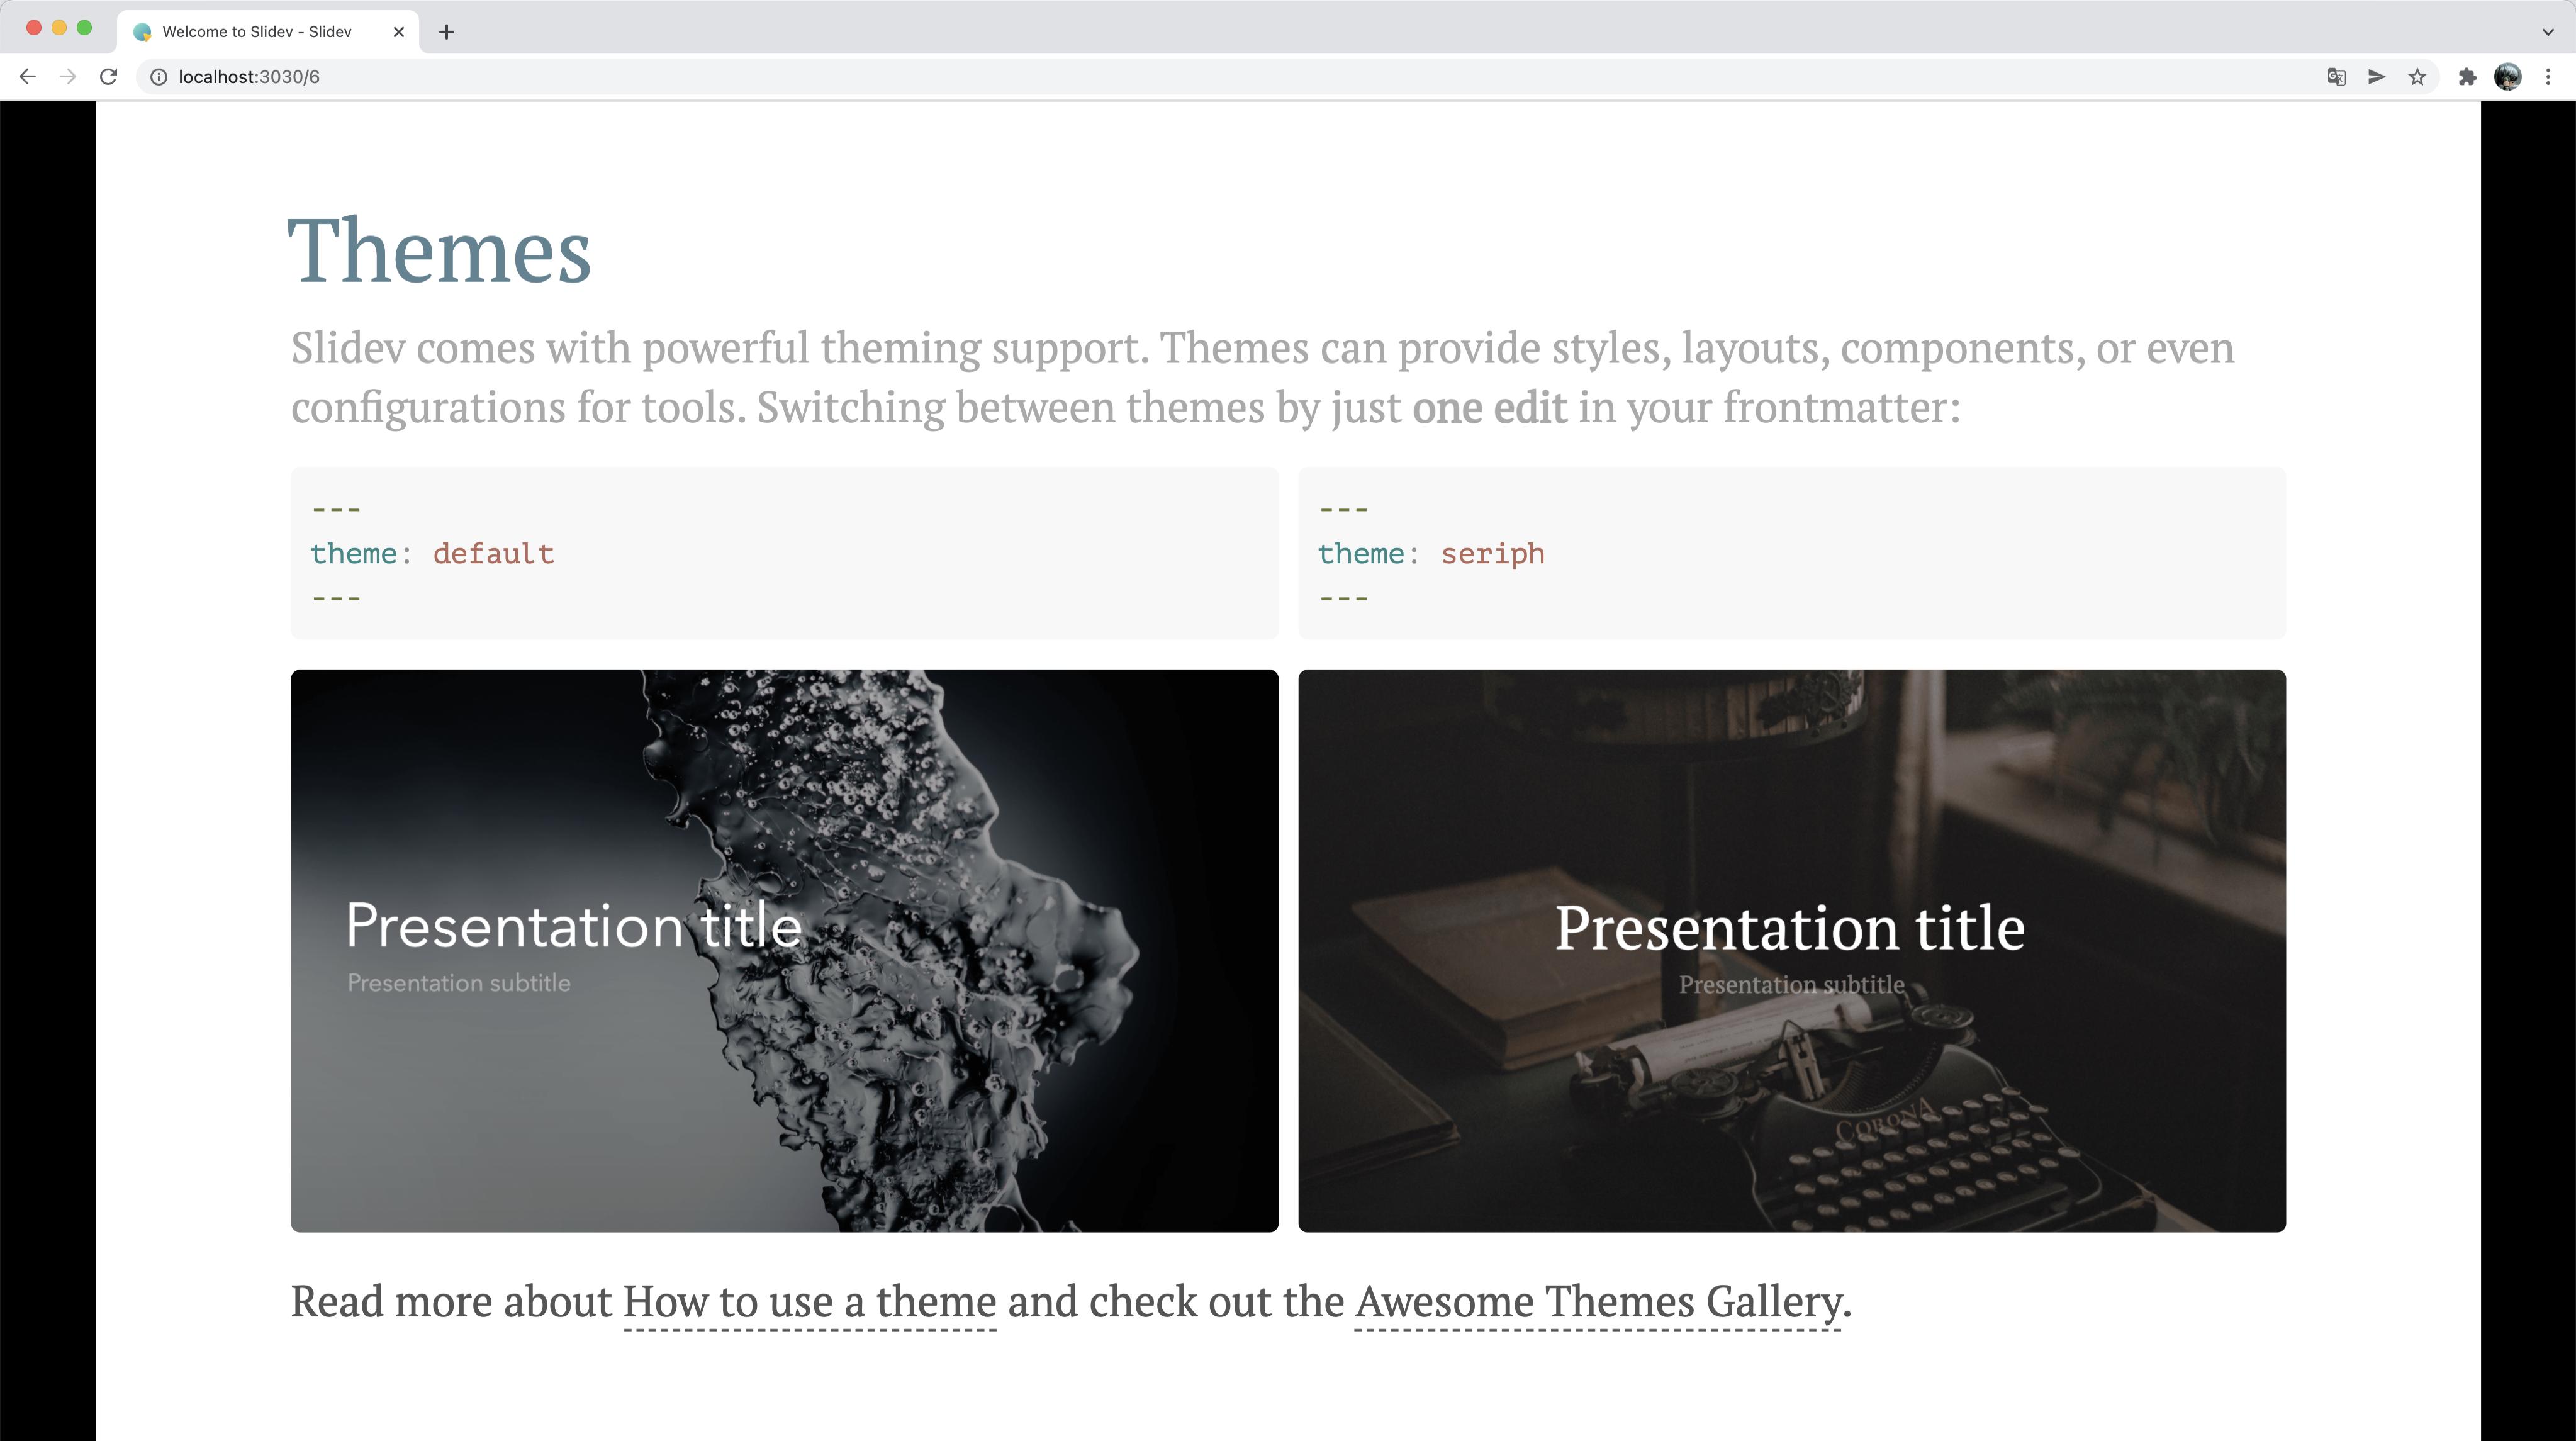This screenshot has width=2576, height=1441.
Task: Open the Chrome profile avatar
Action: 2508,77
